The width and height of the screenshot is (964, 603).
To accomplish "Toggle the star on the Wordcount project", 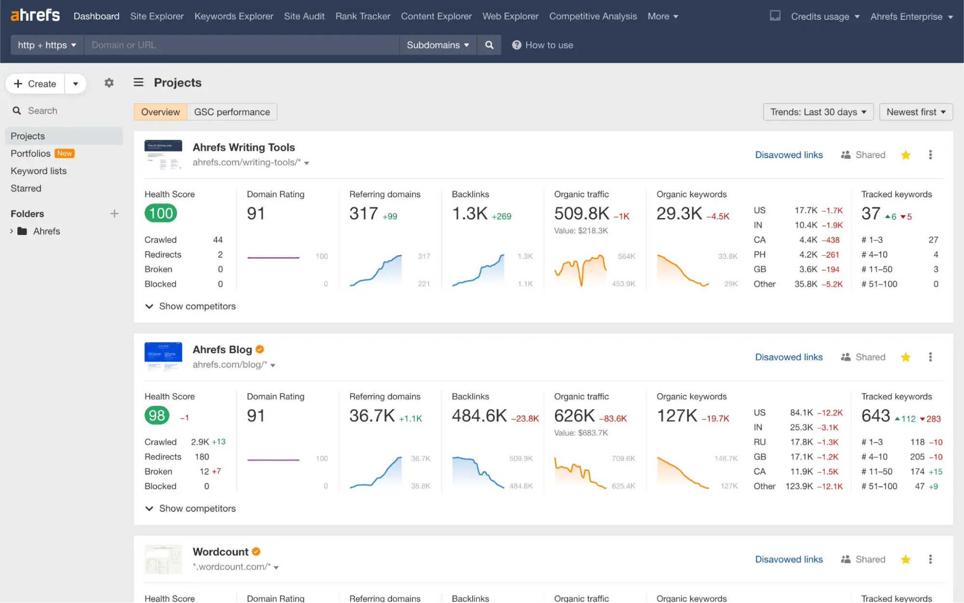I will (x=906, y=559).
